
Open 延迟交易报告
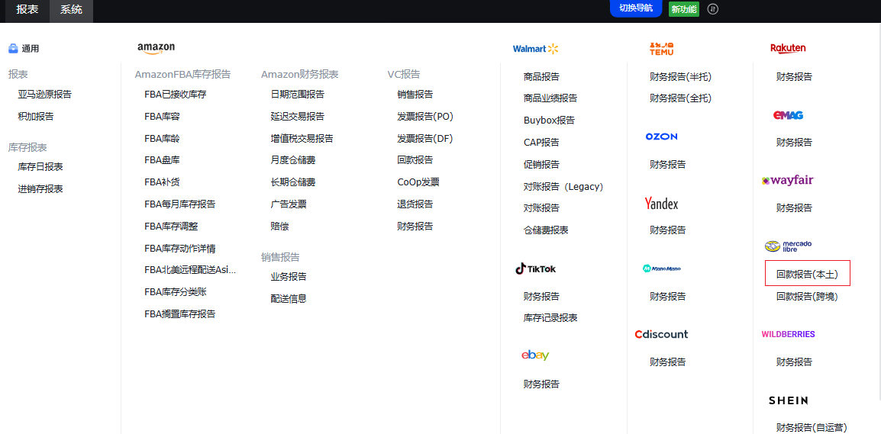coord(297,116)
